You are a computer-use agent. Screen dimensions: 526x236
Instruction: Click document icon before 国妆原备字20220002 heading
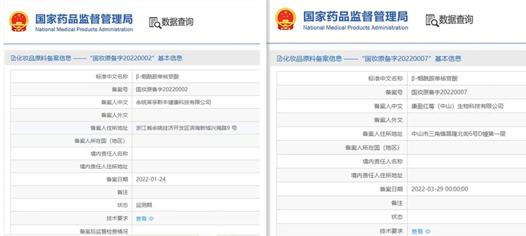point(13,58)
